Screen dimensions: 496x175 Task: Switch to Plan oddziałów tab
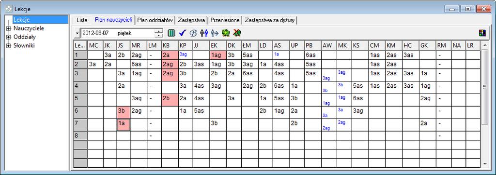point(155,20)
